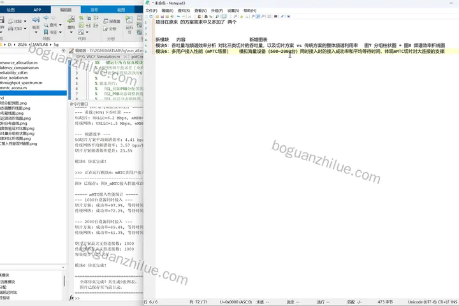Select resource_allocation.m in file browser
The image size is (459, 306).
[18, 62]
